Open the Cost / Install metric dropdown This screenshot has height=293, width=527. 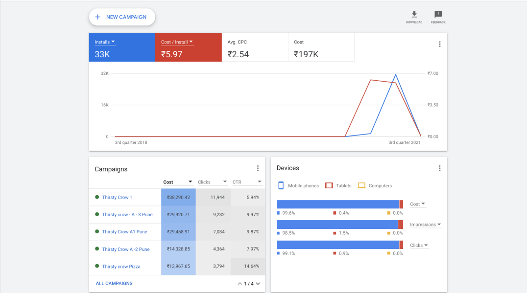tap(177, 42)
